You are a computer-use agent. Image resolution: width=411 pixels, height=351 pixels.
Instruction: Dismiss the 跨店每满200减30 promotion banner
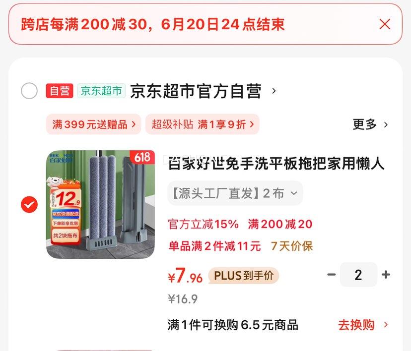(385, 24)
